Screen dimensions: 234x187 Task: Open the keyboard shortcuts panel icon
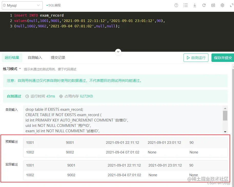point(213,5)
